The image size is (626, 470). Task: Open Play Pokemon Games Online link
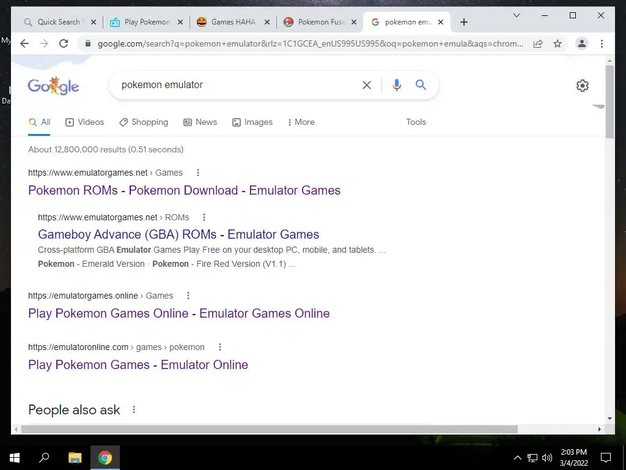point(179,313)
